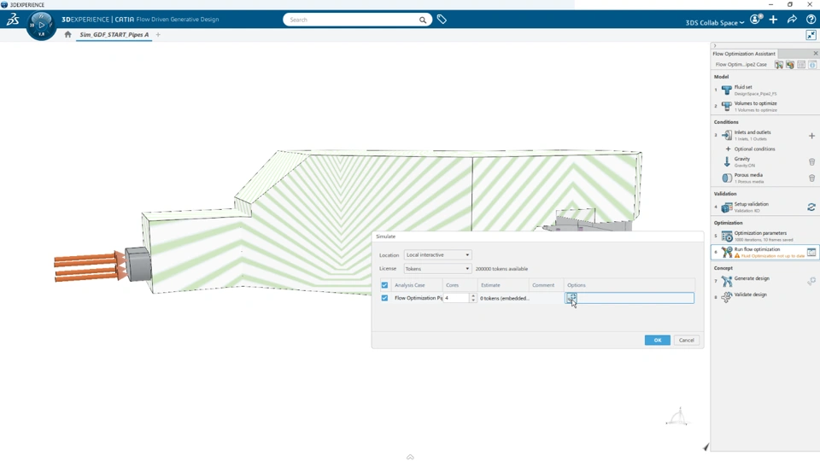
Task: Expand the bottom action bar chevron
Action: pos(410,457)
